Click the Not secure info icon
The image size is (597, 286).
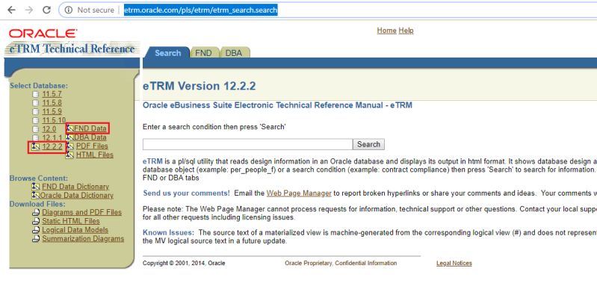[x=69, y=10]
